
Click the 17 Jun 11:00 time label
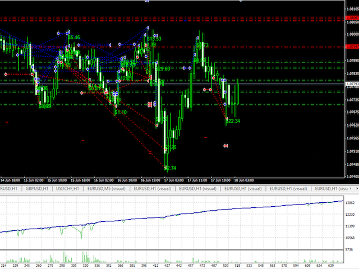pyautogui.click(x=197, y=180)
